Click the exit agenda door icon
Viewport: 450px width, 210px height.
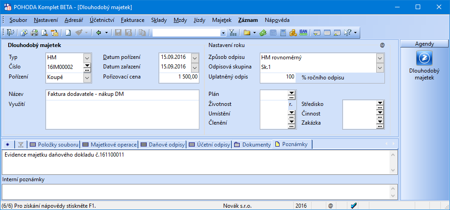(x=11, y=32)
